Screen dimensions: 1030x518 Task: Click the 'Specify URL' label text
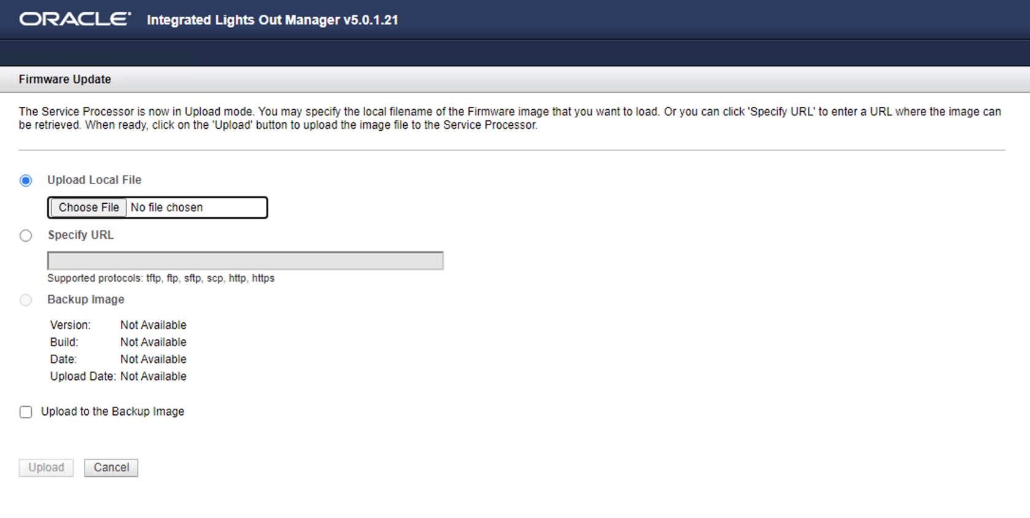pyautogui.click(x=80, y=235)
